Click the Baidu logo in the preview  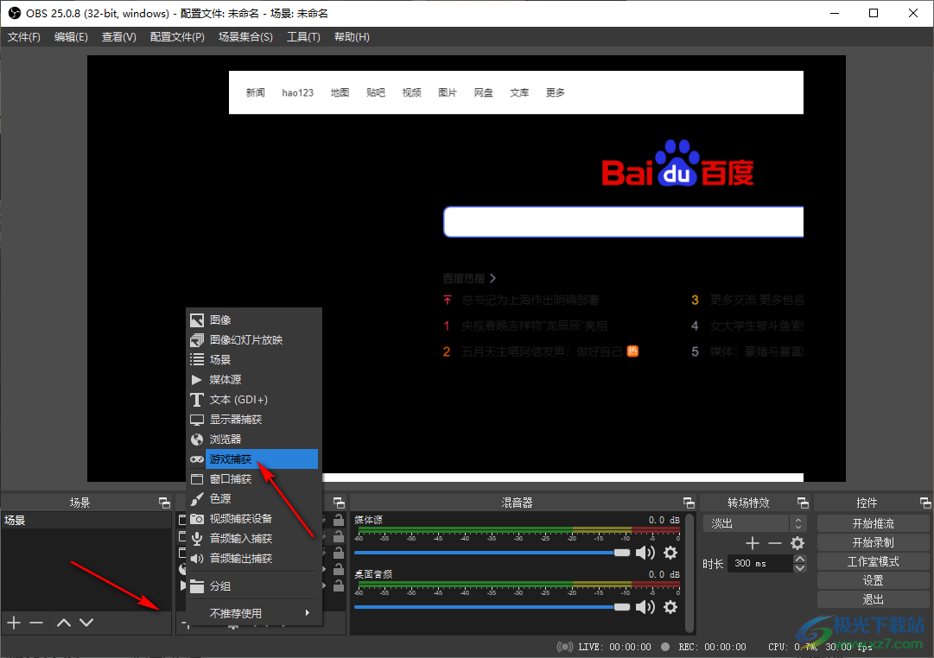(677, 164)
